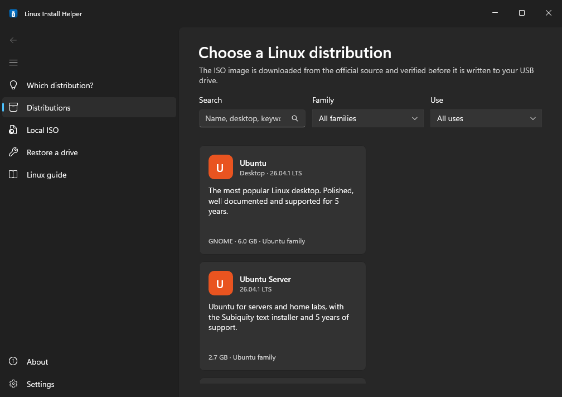Click the search magnifier icon
This screenshot has width=562, height=397.
[x=294, y=118]
